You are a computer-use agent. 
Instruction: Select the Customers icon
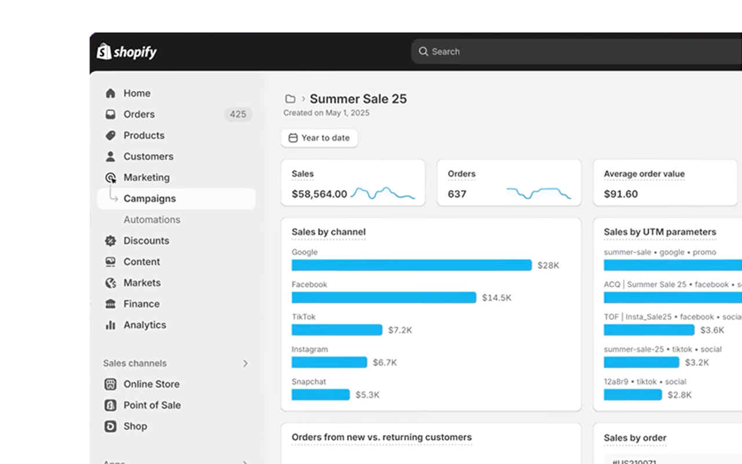tap(110, 156)
